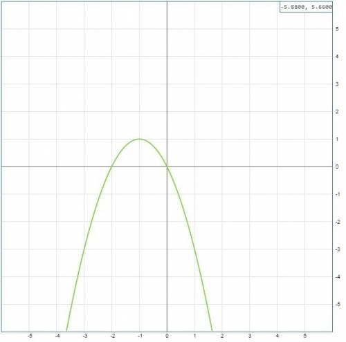Viewport: 346px width, 342px height.
Task: Click the origin where the axes intersect
Action: pyautogui.click(x=167, y=167)
